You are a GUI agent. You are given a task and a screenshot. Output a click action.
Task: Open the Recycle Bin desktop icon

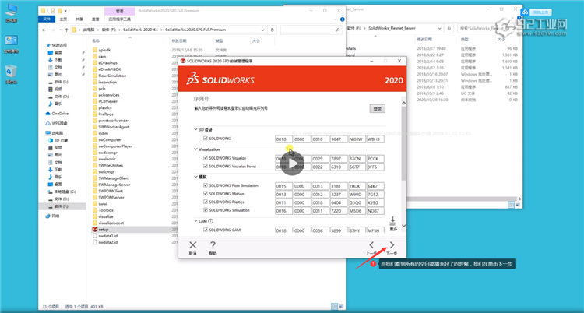(x=11, y=74)
